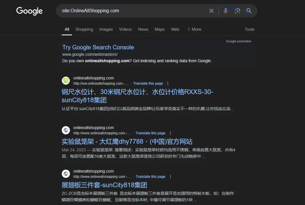This screenshot has width=305, height=205.
Task: Open the 展翅板三件套-sunCity818集团 result
Action: pyautogui.click(x=104, y=185)
